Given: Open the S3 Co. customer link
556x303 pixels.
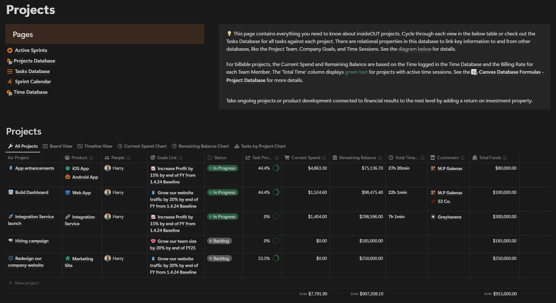Looking at the screenshot, I should tap(441, 201).
